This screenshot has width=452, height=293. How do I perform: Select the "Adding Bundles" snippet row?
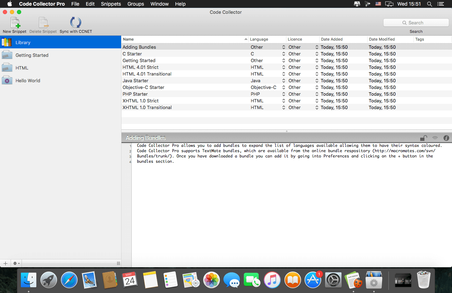point(286,47)
